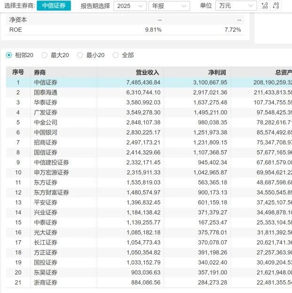The image size is (292, 293).
Task: Click the 长江证券 broker row
Action: (x=149, y=242)
